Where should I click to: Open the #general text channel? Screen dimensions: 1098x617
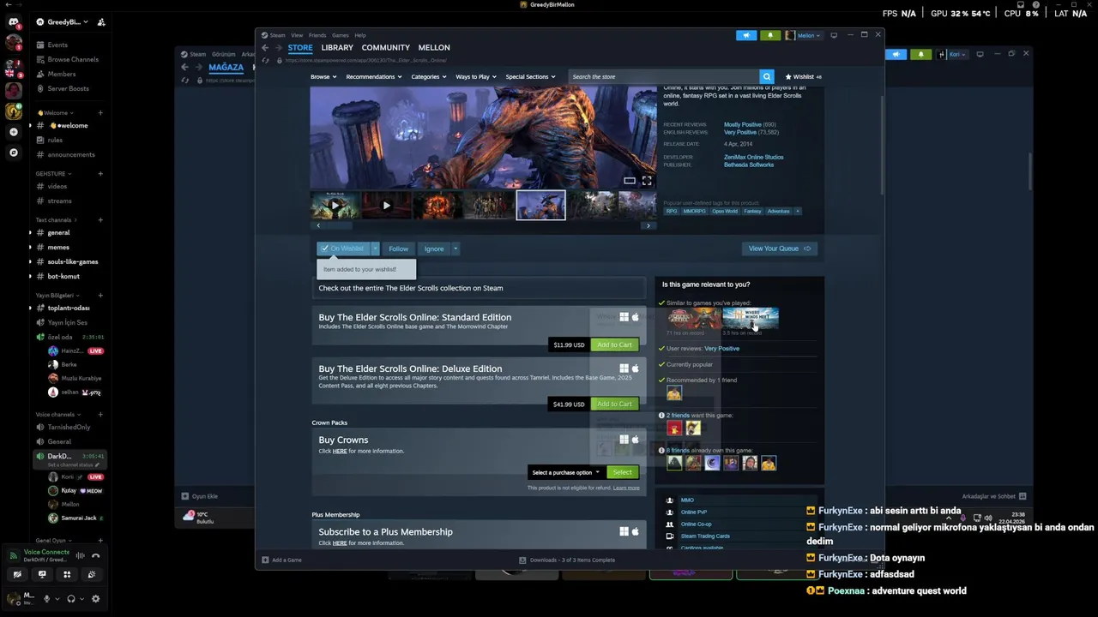pos(59,232)
